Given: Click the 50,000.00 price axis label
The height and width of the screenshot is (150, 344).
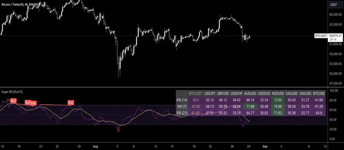Looking at the screenshot, I should (x=336, y=73).
